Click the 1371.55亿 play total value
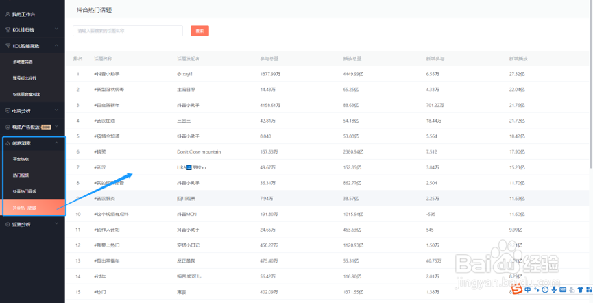The image size is (593, 303). [353, 292]
